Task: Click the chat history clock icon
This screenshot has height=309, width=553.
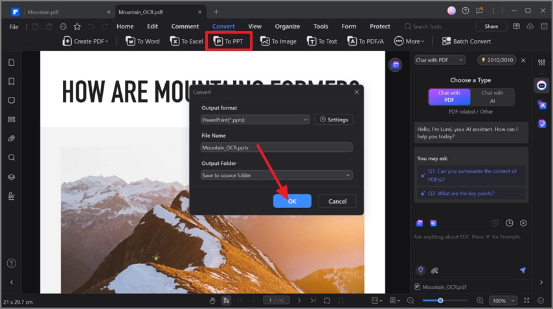Action: pyautogui.click(x=509, y=223)
